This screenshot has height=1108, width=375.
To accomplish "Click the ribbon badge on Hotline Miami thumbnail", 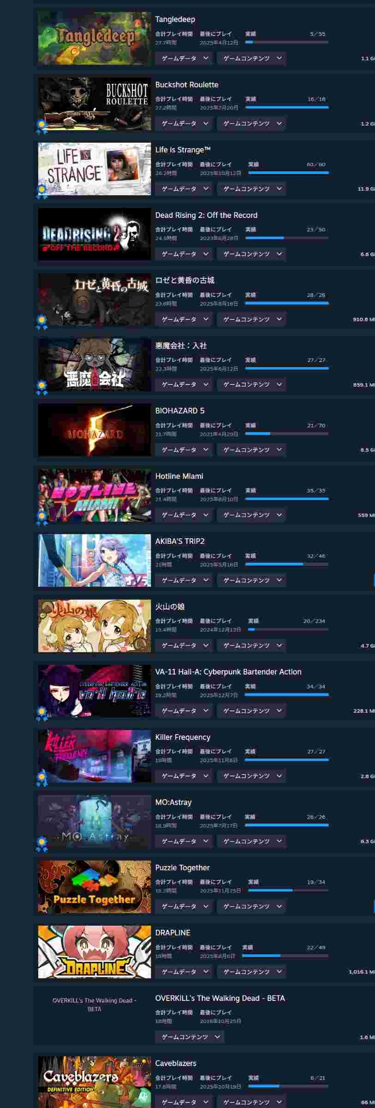I will [x=42, y=518].
